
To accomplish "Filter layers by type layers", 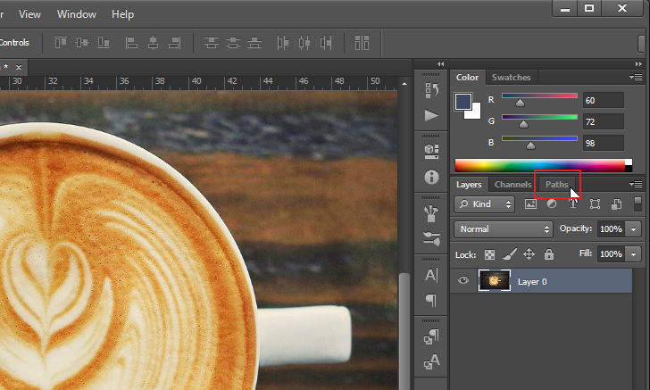I will pos(573,203).
